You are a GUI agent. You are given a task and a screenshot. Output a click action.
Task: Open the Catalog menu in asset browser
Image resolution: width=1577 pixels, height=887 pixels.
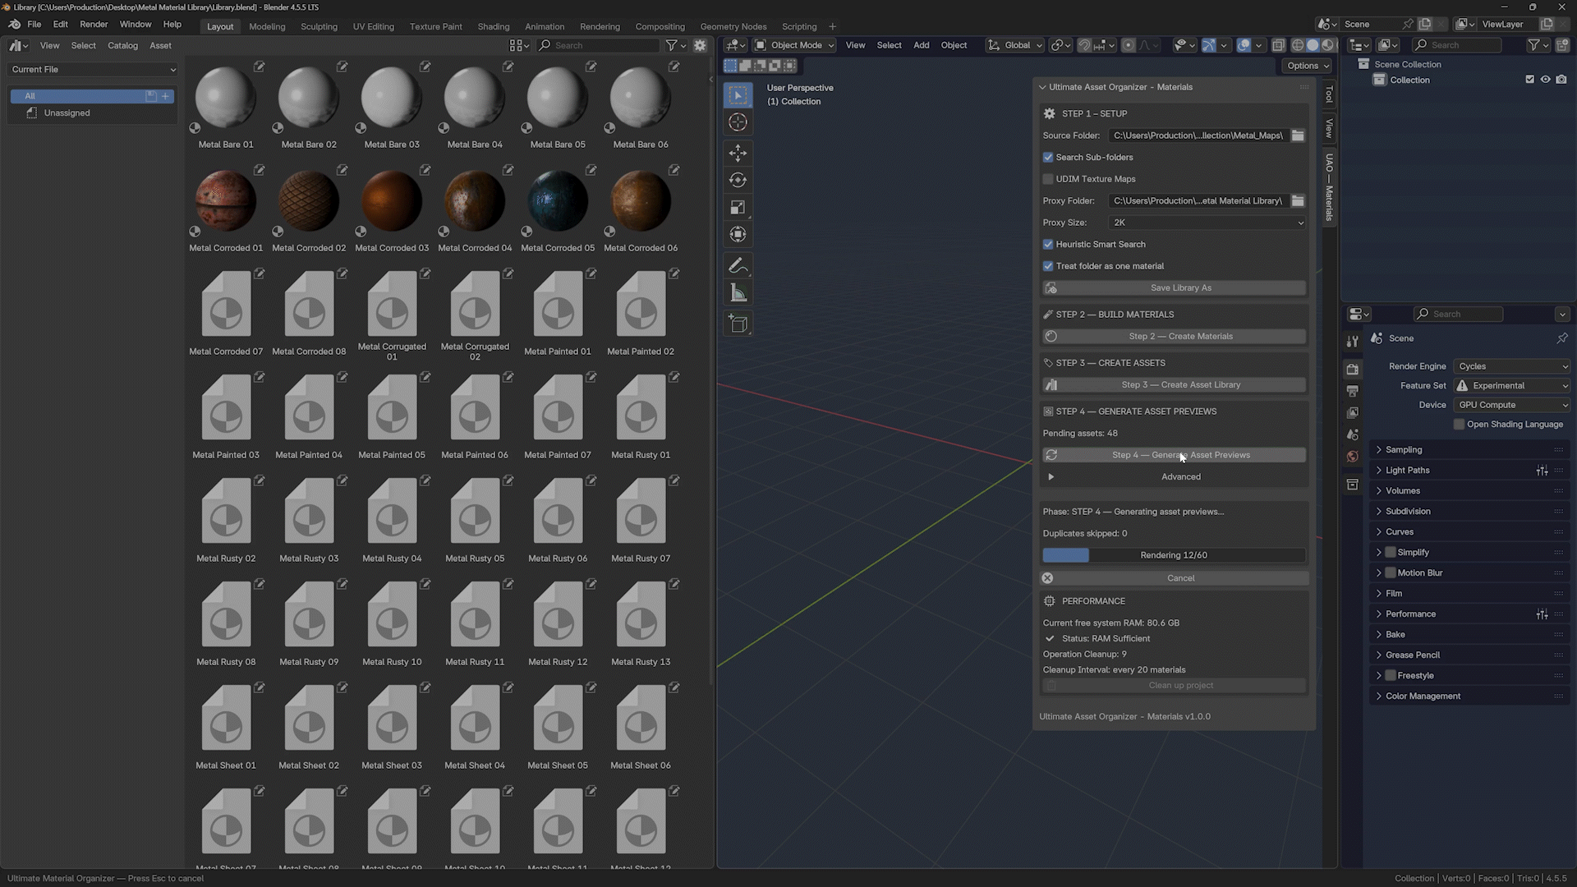pyautogui.click(x=122, y=46)
